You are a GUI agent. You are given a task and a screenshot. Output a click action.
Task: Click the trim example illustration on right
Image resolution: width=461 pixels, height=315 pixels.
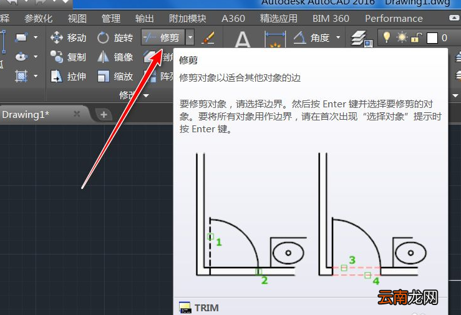click(373, 218)
